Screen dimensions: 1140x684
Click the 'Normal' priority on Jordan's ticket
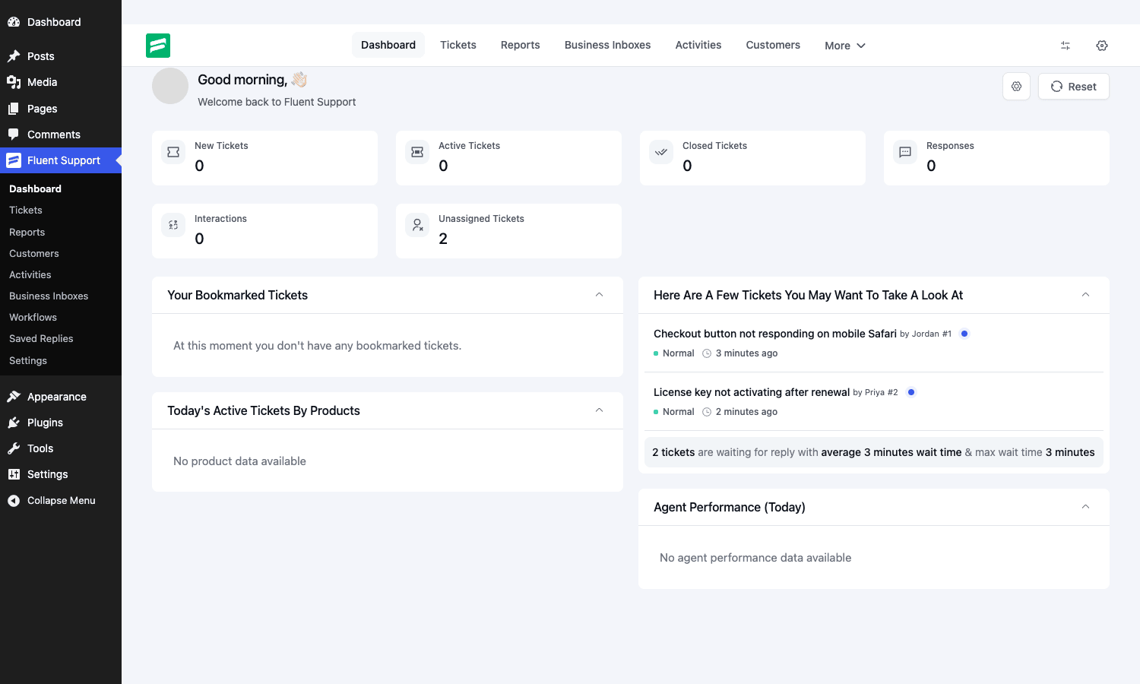point(679,353)
